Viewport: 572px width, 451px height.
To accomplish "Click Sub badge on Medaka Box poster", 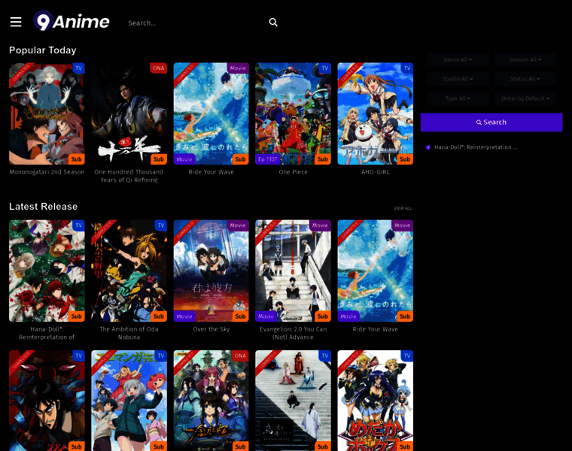I will (x=405, y=446).
